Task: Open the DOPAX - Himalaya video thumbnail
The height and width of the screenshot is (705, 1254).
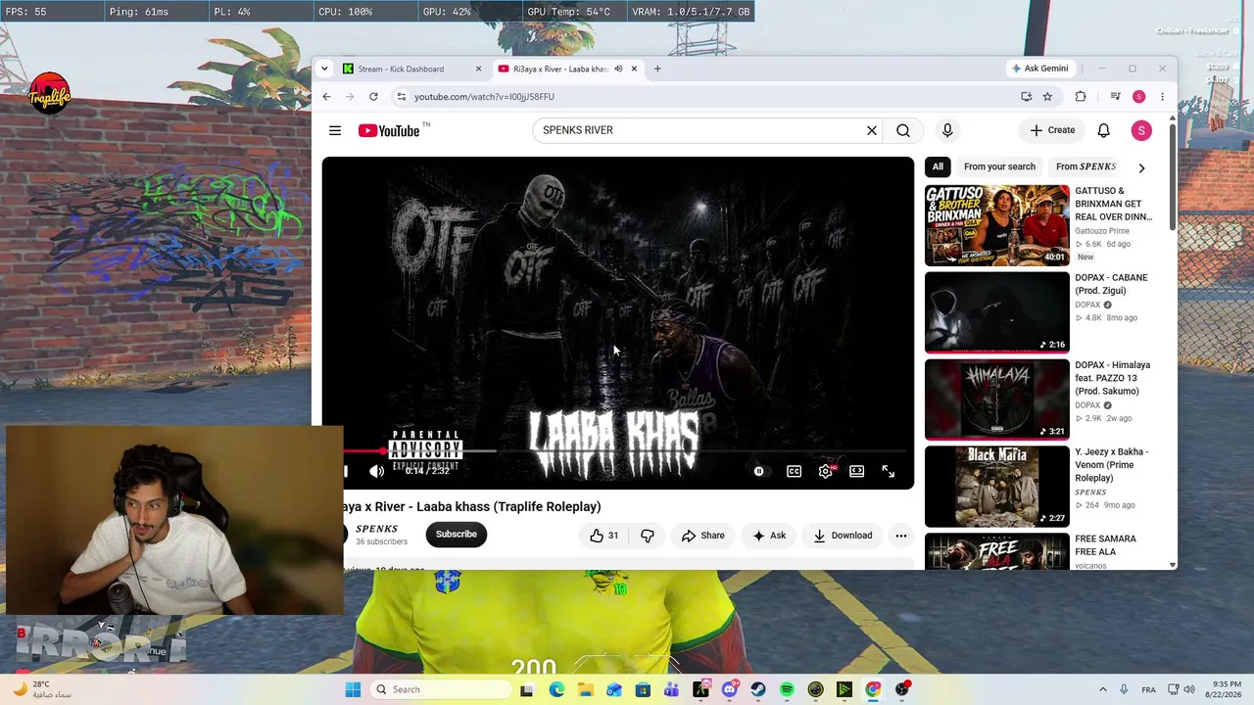Action: pyautogui.click(x=997, y=399)
